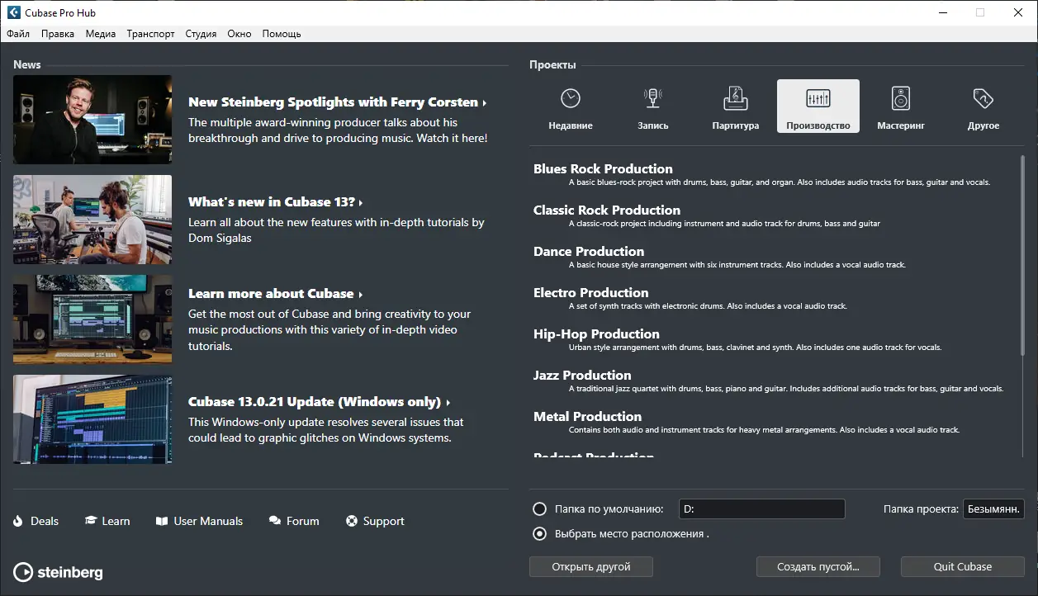Open Support via its life ring icon

(350, 521)
